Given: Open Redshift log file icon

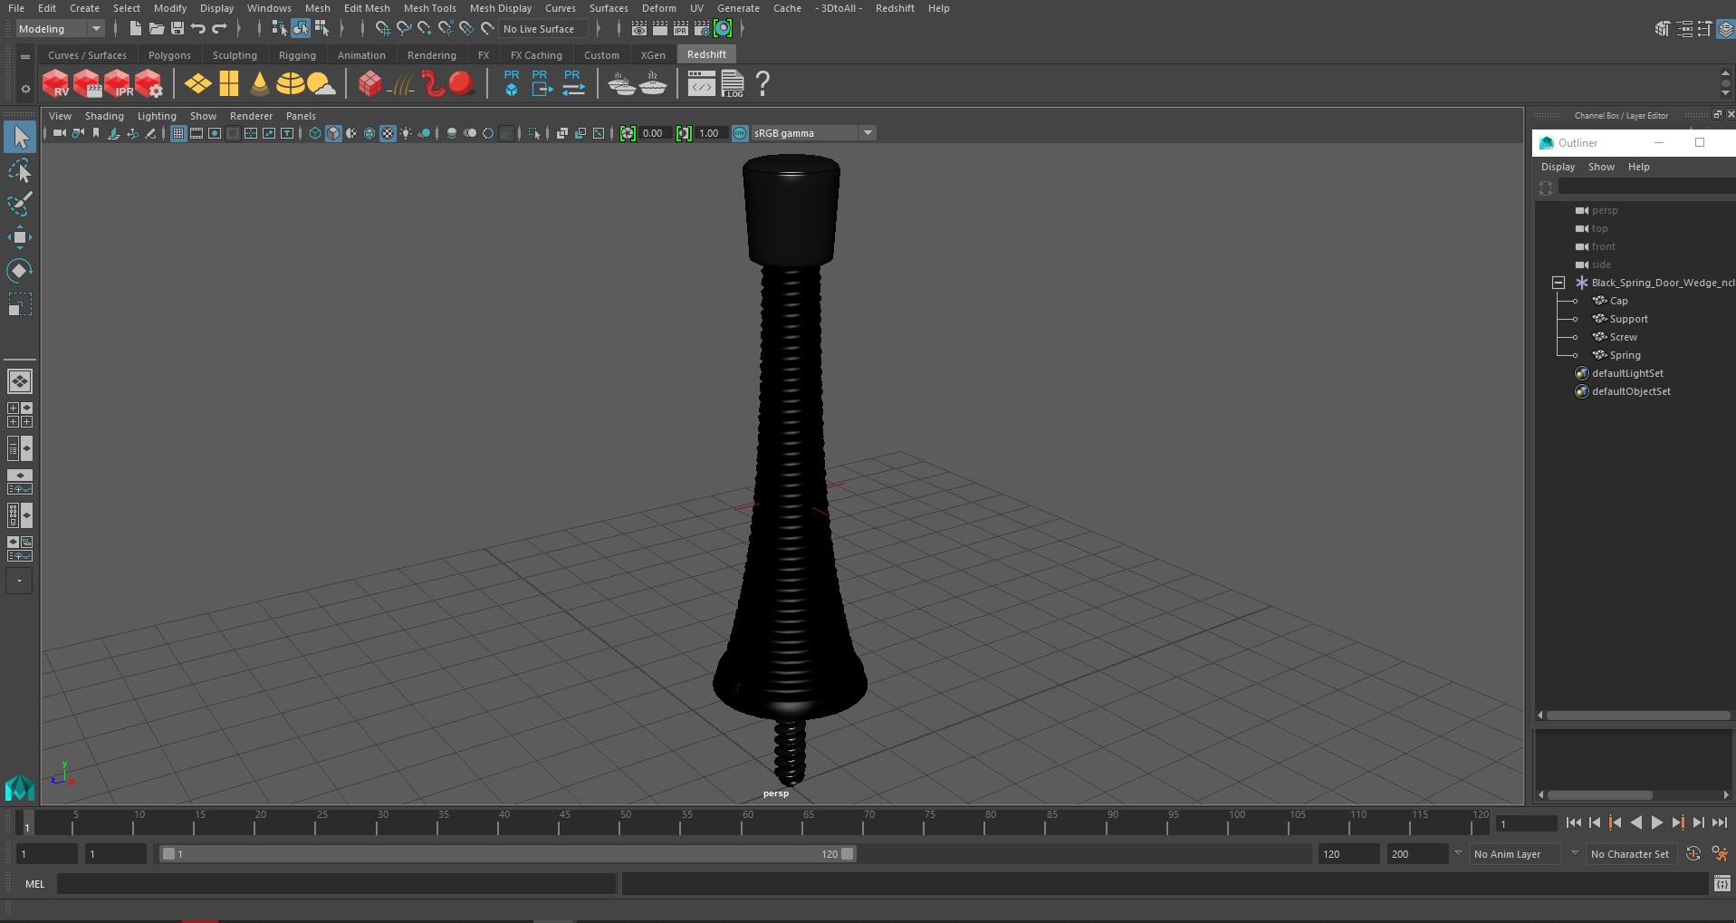Looking at the screenshot, I should (733, 84).
